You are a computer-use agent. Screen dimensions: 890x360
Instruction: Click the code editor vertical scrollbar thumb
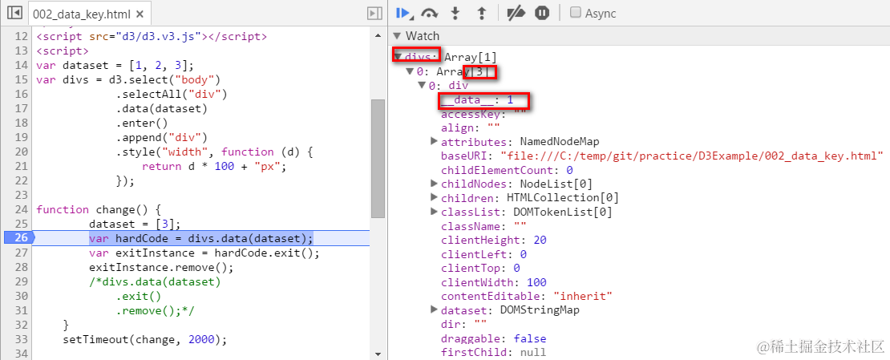point(378,159)
